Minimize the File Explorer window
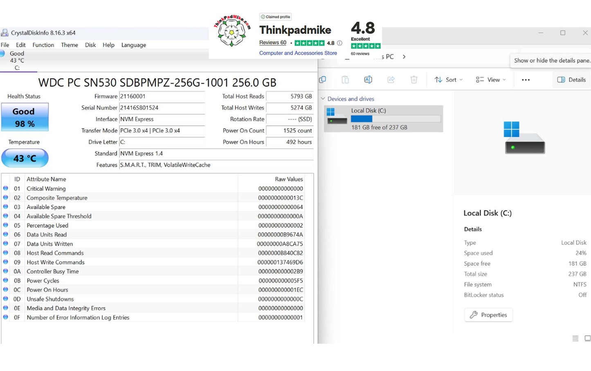Screen dimensions: 591x371 541,33
